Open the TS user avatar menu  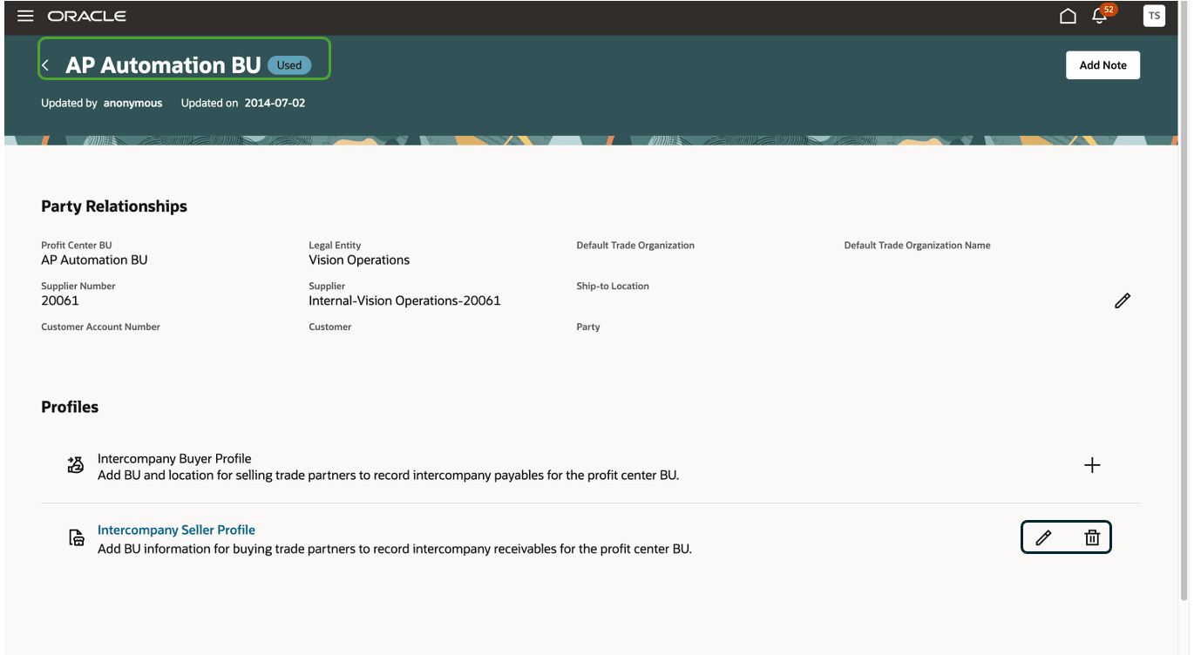(x=1154, y=16)
